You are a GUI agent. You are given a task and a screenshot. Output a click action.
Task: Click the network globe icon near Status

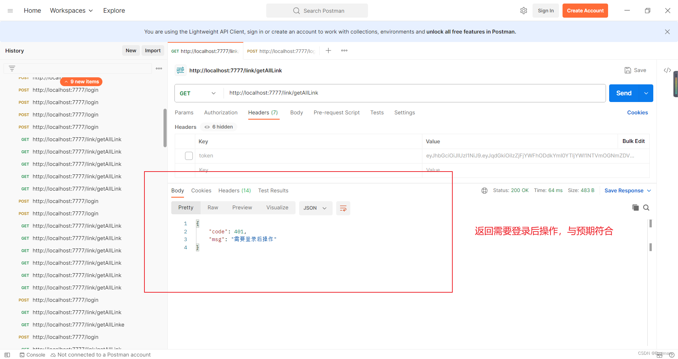tap(484, 191)
